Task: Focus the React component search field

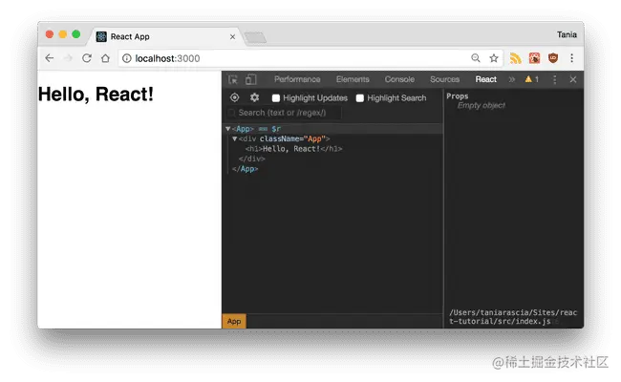Action: 285,113
